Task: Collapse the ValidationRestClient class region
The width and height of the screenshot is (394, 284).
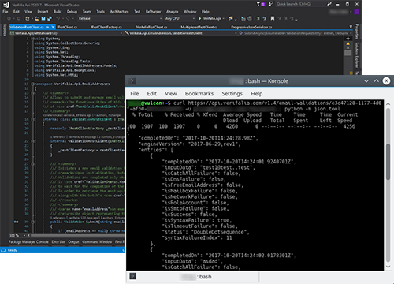Action: point(32,119)
